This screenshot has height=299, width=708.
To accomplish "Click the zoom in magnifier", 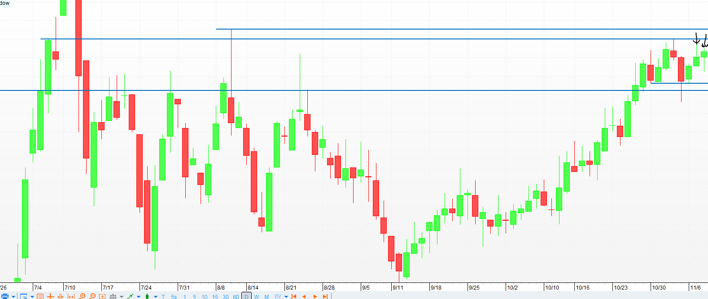I will pyautogui.click(x=82, y=296).
